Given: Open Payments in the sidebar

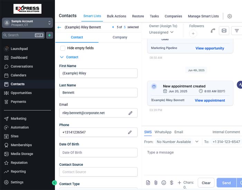Looking at the screenshot, I should pyautogui.click(x=15, y=102).
